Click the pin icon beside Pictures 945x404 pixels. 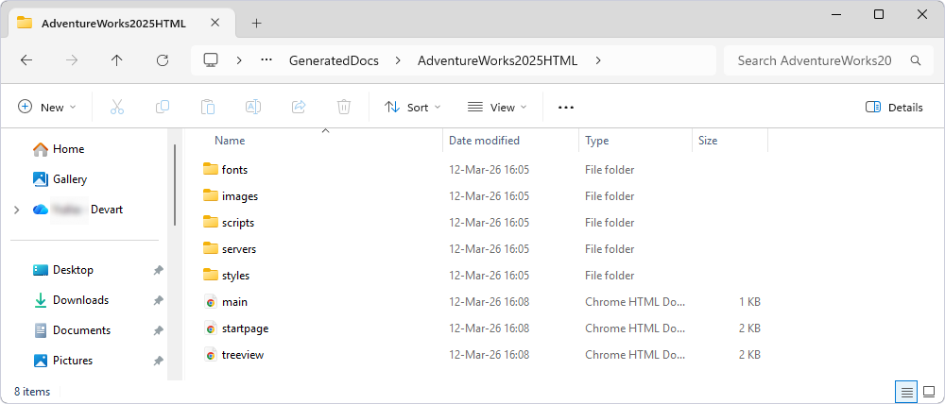(x=158, y=361)
